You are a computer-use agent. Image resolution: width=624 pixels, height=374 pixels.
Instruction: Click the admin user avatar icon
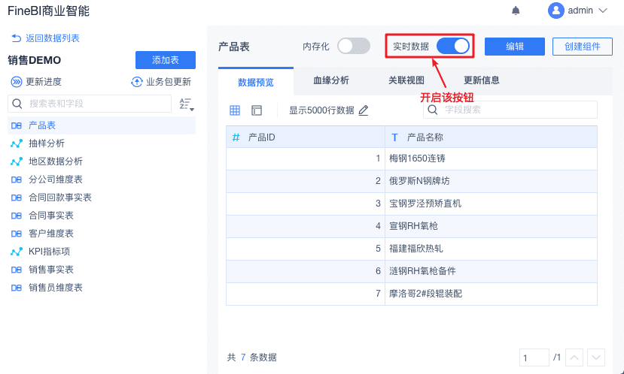[x=556, y=11]
